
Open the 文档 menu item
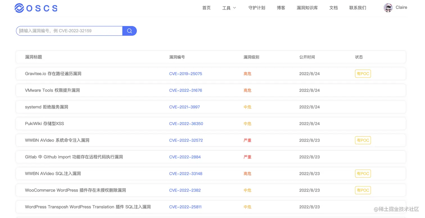[x=334, y=8]
